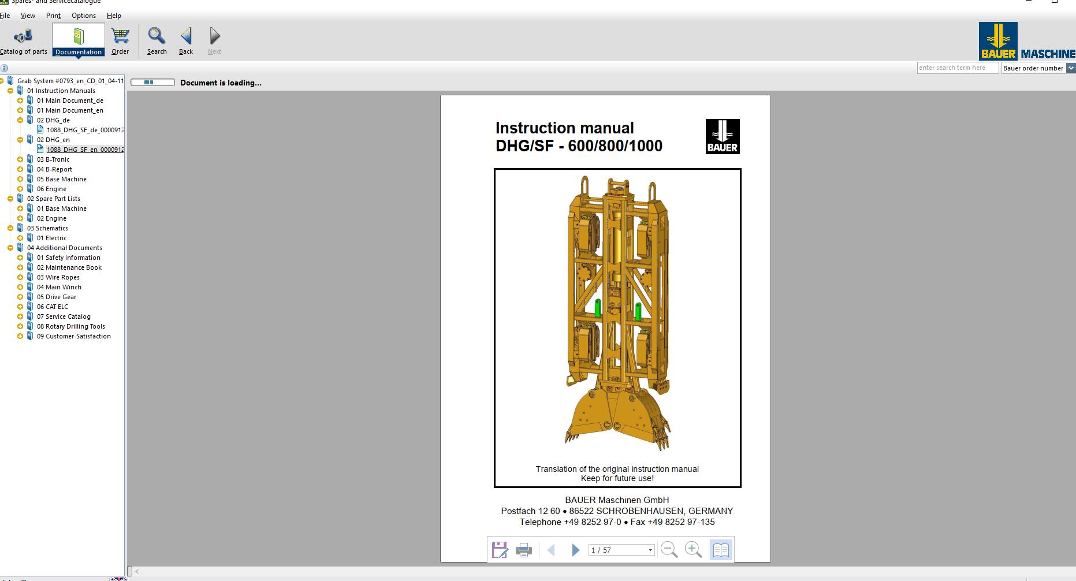Expand the 01 Main Document_de node

point(20,100)
